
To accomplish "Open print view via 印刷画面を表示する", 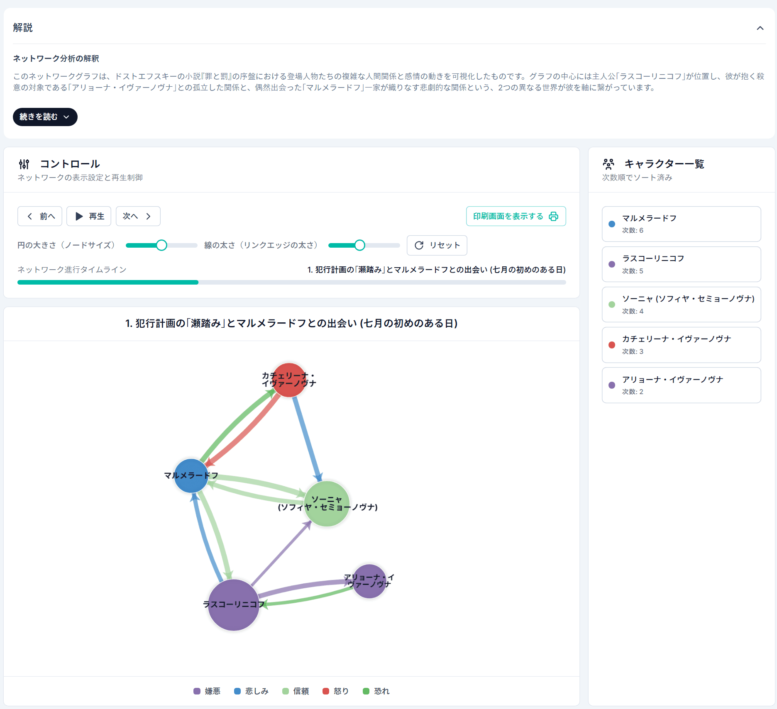I will click(x=516, y=216).
